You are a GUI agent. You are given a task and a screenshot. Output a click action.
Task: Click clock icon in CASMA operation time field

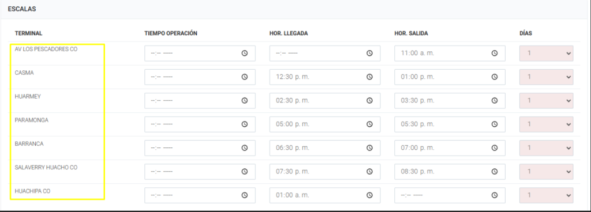point(244,77)
